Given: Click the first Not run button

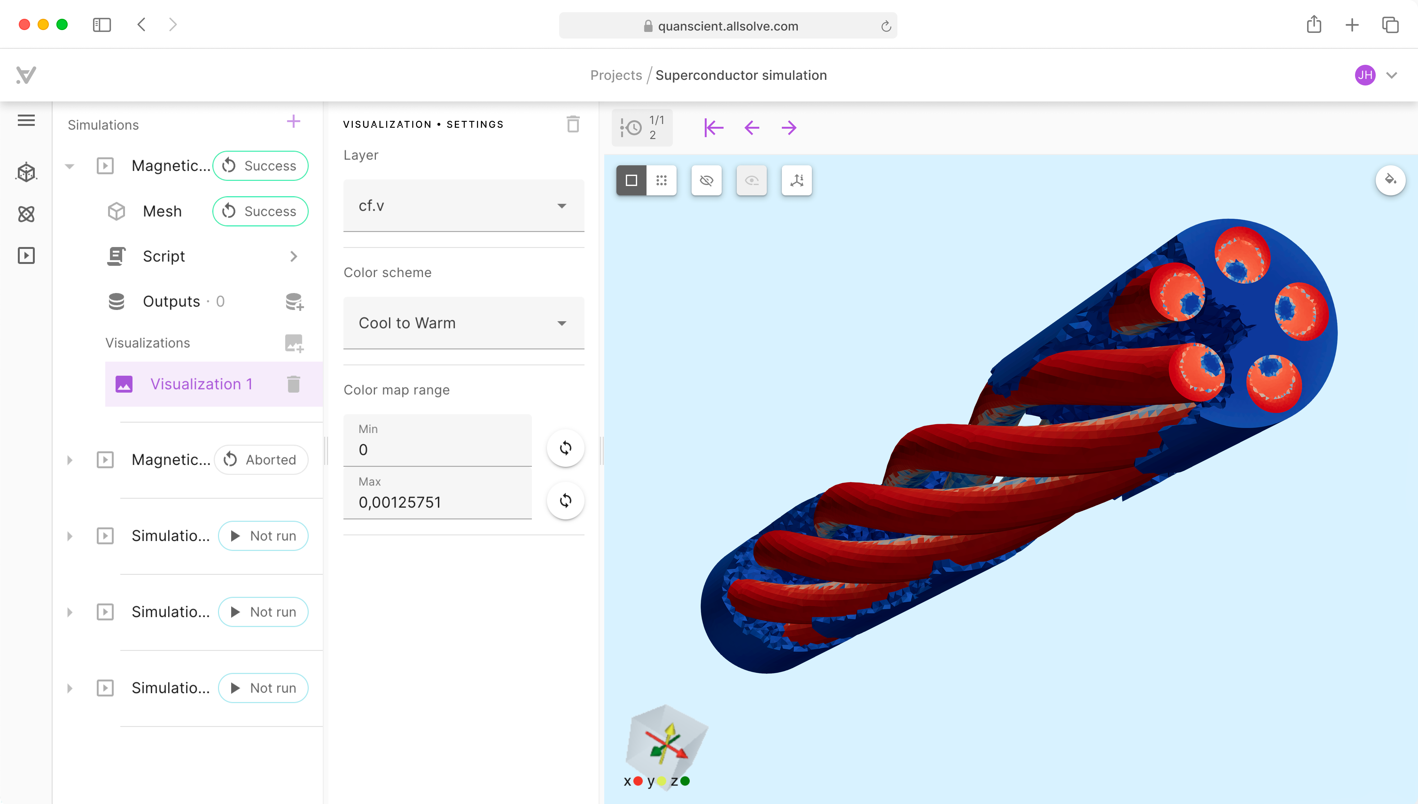Looking at the screenshot, I should (x=263, y=536).
